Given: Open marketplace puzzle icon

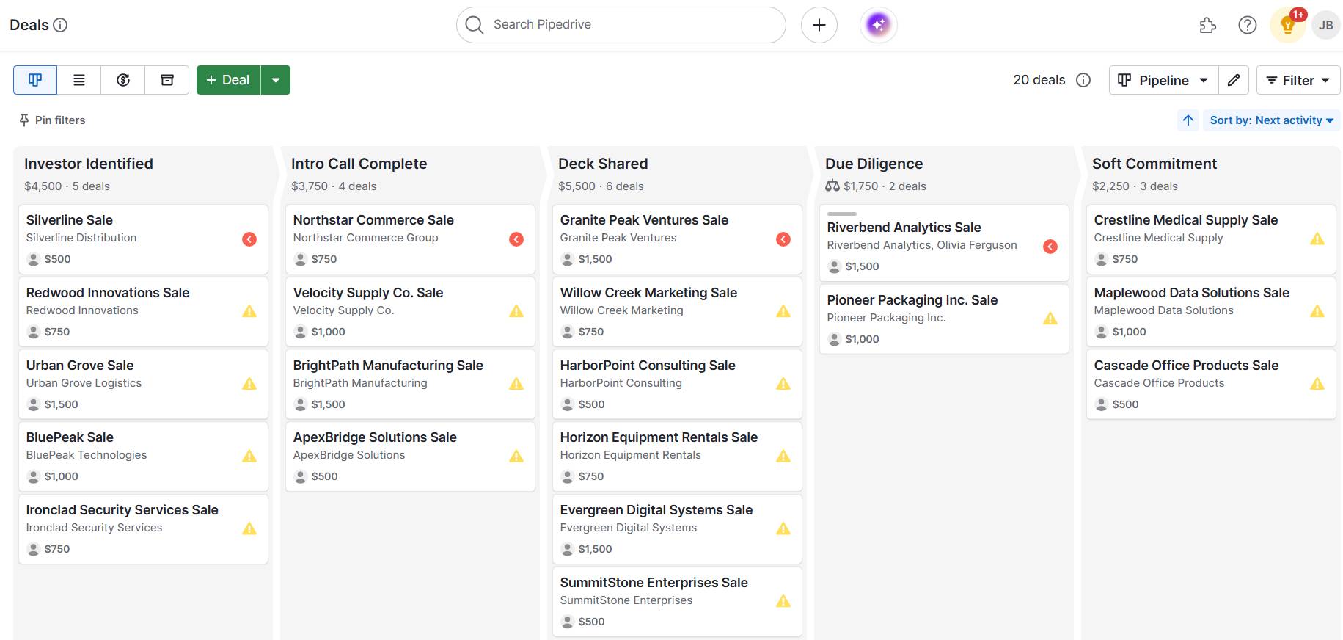Looking at the screenshot, I should [1207, 26].
